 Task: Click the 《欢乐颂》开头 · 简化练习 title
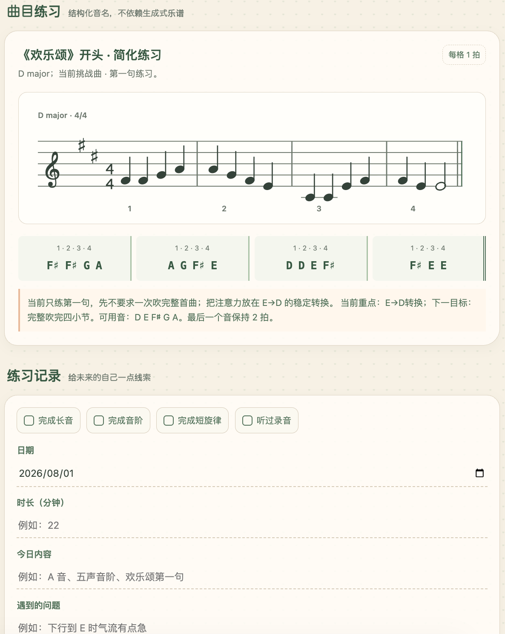click(90, 55)
